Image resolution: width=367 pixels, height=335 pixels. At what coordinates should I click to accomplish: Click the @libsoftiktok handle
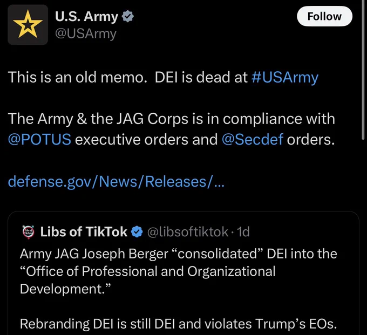[188, 232]
